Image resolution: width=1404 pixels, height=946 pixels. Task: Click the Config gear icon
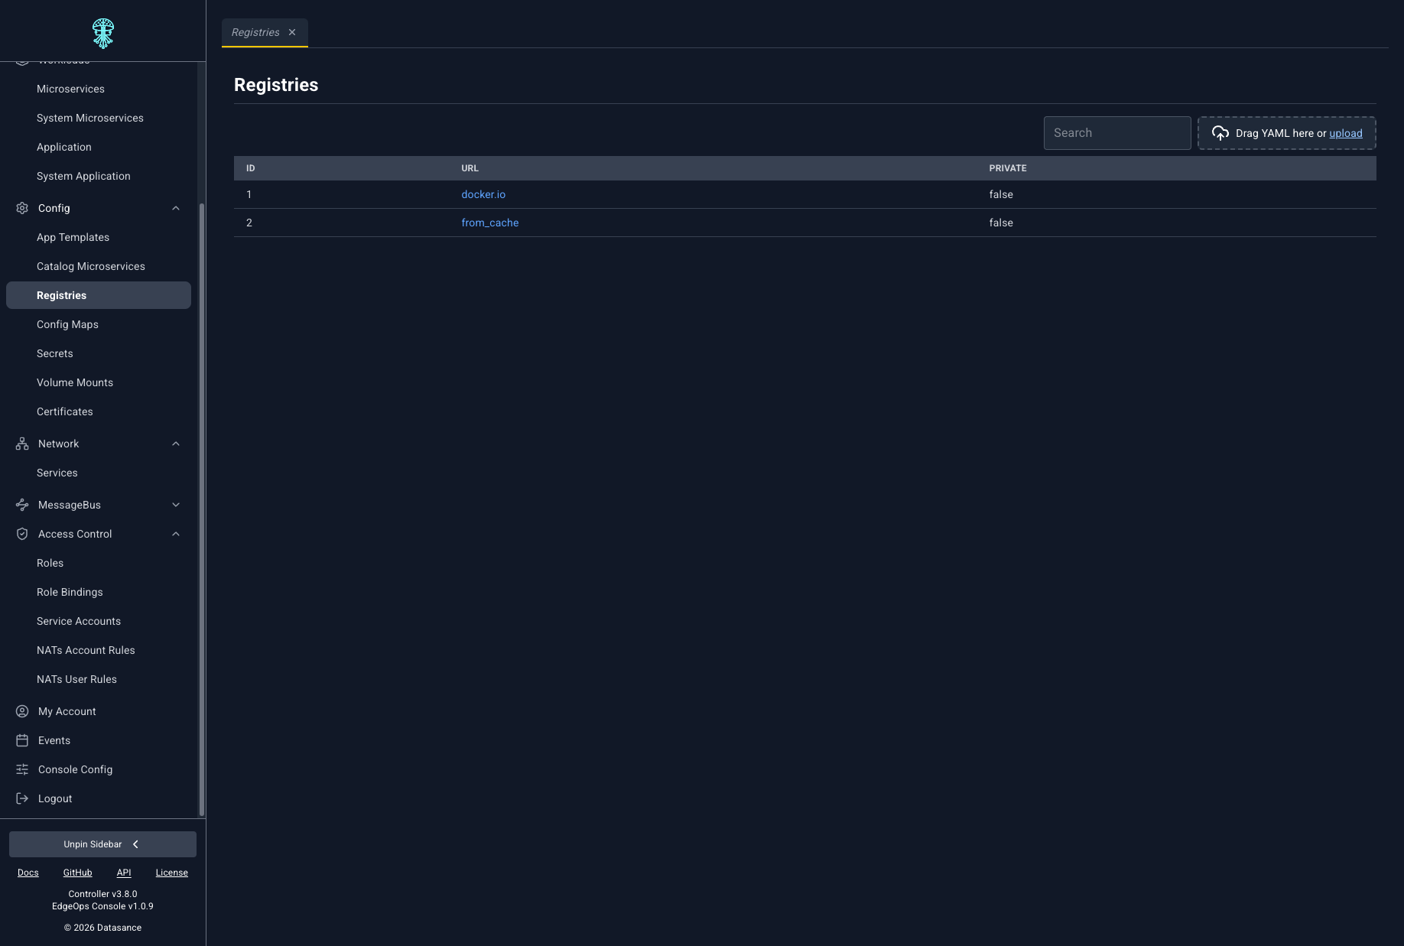point(22,208)
